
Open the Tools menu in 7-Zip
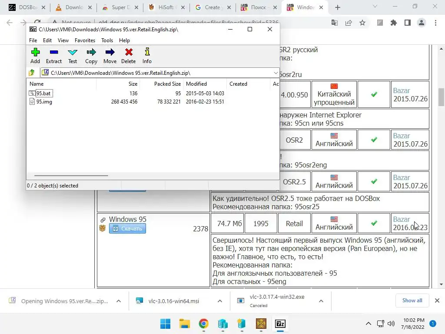pyautogui.click(x=107, y=40)
